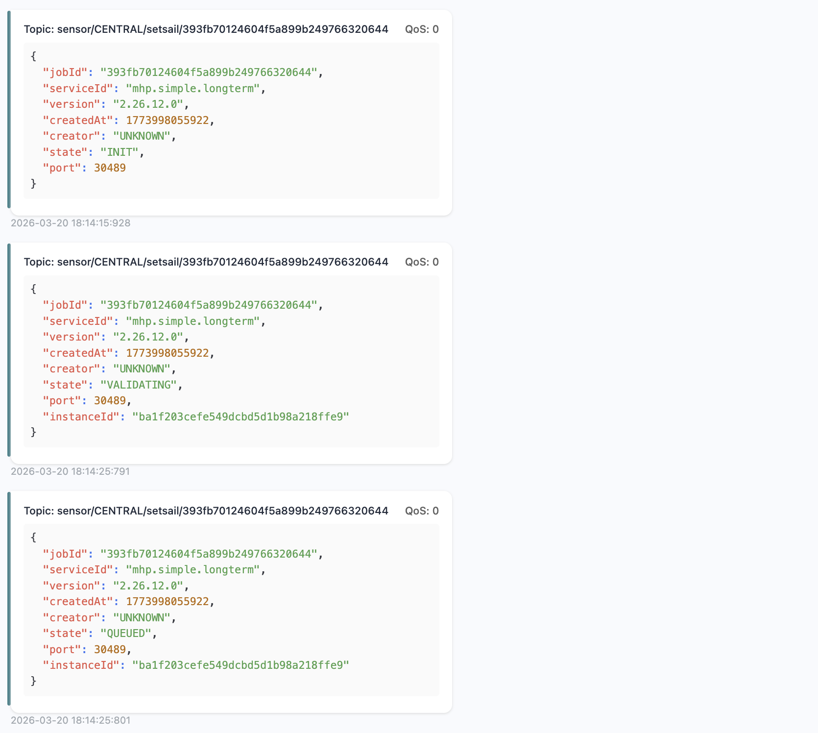
Task: Click the timestamp 2026-03-20 18:14:15:928
Action: pos(71,223)
